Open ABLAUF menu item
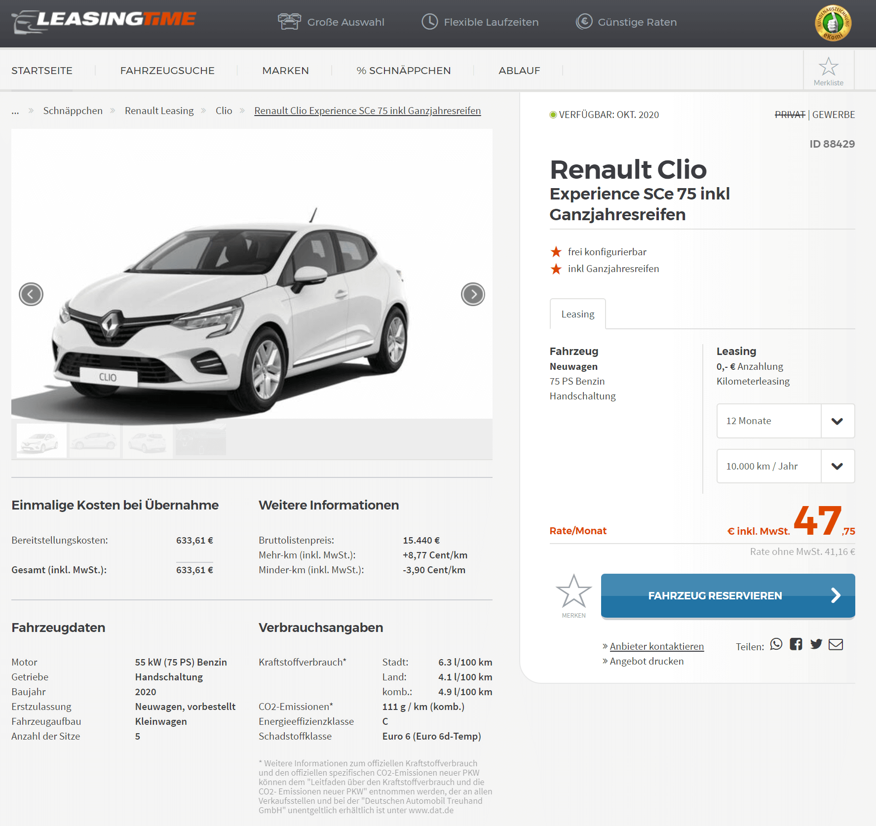This screenshot has height=826, width=876. click(x=519, y=71)
